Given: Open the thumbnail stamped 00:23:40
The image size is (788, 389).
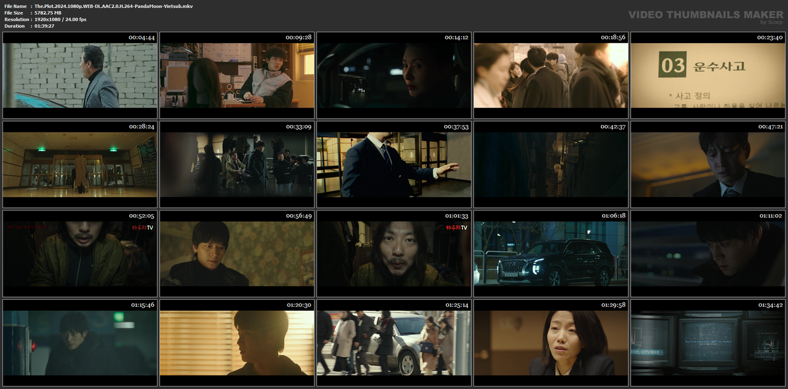Looking at the screenshot, I should click(x=708, y=76).
